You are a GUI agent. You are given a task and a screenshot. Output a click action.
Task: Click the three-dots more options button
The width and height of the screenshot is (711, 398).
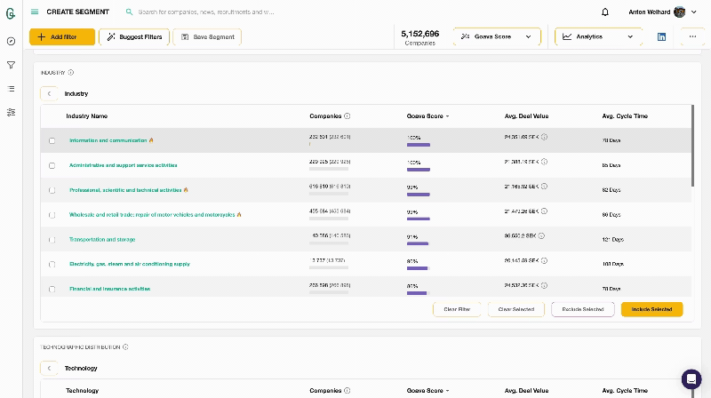coord(692,36)
